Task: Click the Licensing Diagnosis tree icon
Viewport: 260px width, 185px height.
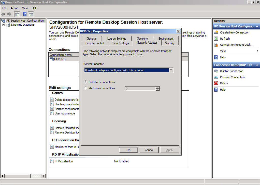Action: [8, 25]
